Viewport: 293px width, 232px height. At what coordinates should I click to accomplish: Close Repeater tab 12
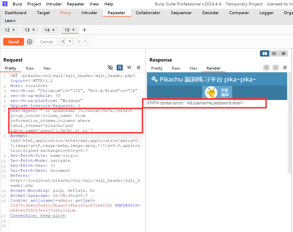13,30
